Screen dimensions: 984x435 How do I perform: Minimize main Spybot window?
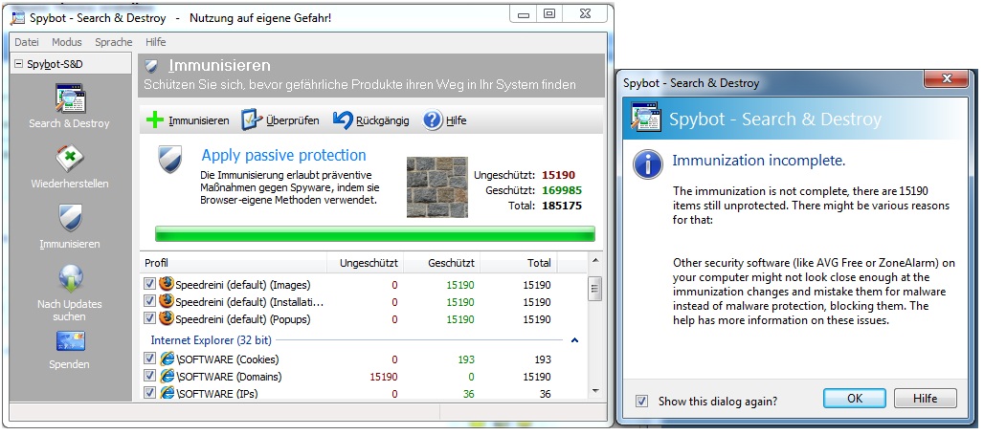point(524,13)
